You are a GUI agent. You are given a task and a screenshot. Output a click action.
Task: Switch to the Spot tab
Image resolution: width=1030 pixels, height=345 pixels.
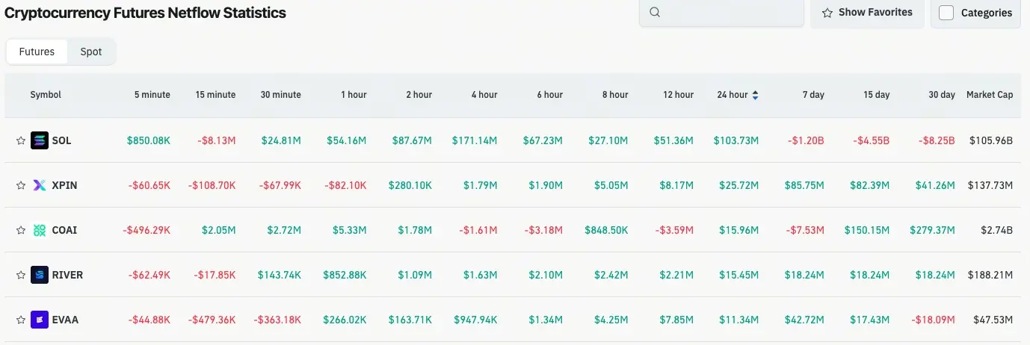(x=91, y=52)
